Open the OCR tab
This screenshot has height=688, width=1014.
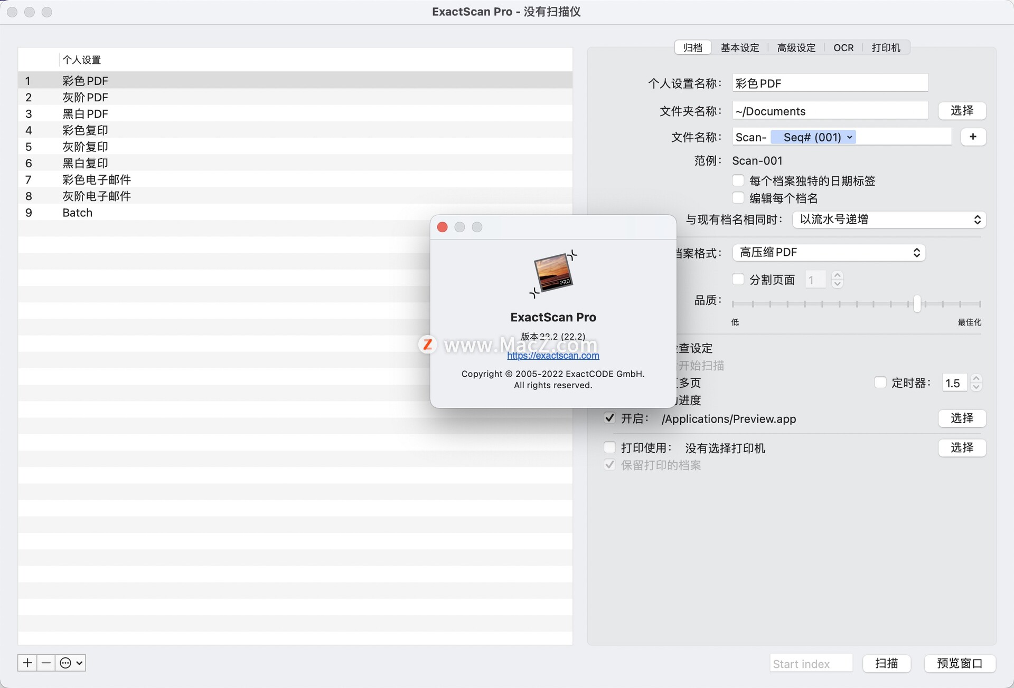pyautogui.click(x=843, y=47)
